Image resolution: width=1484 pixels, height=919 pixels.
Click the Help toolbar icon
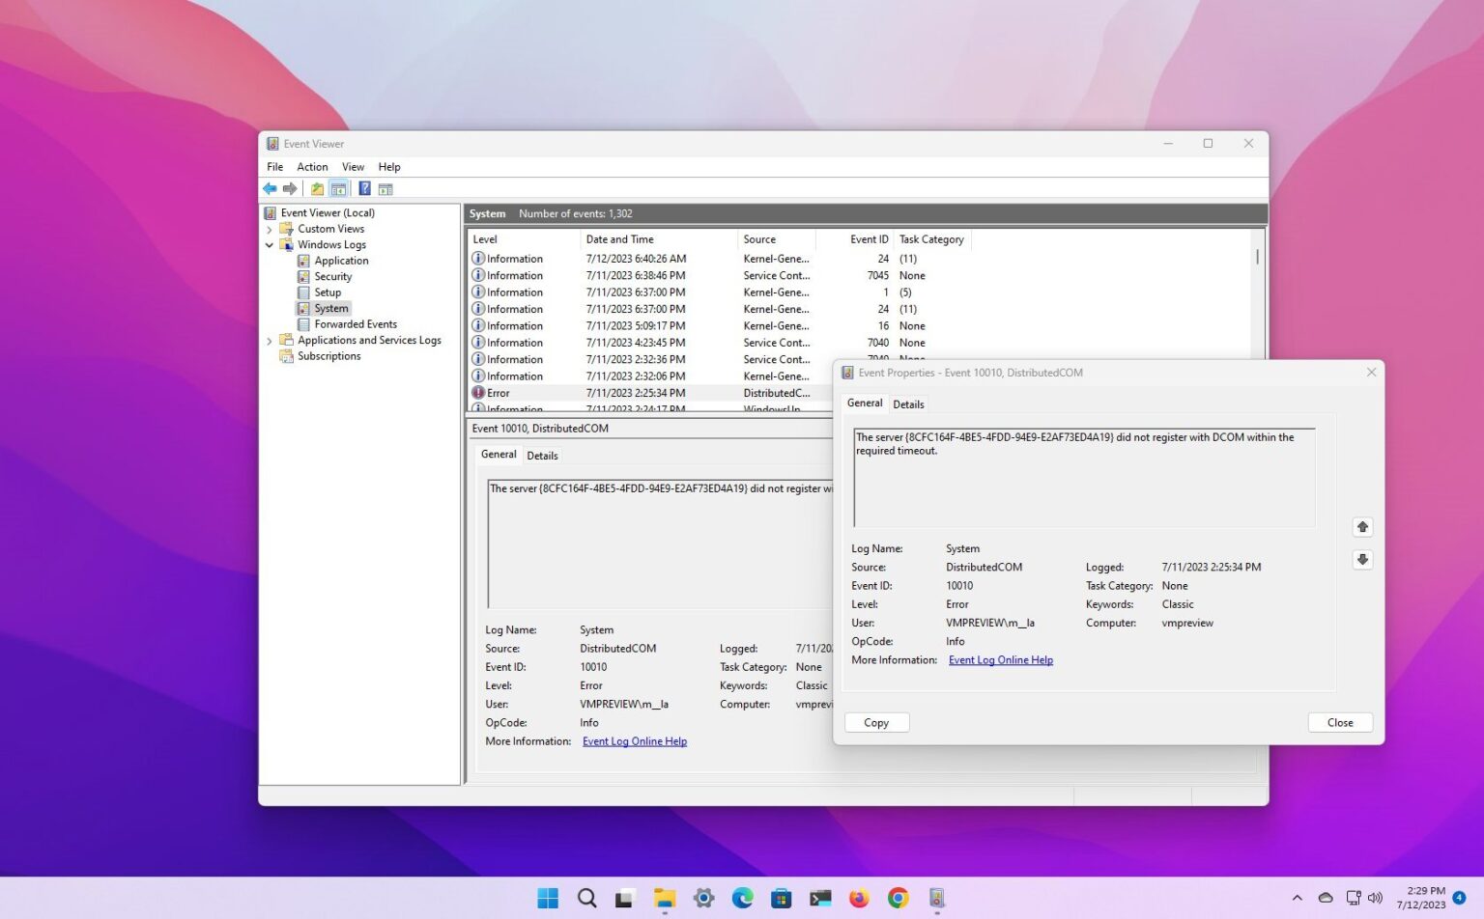coord(364,188)
